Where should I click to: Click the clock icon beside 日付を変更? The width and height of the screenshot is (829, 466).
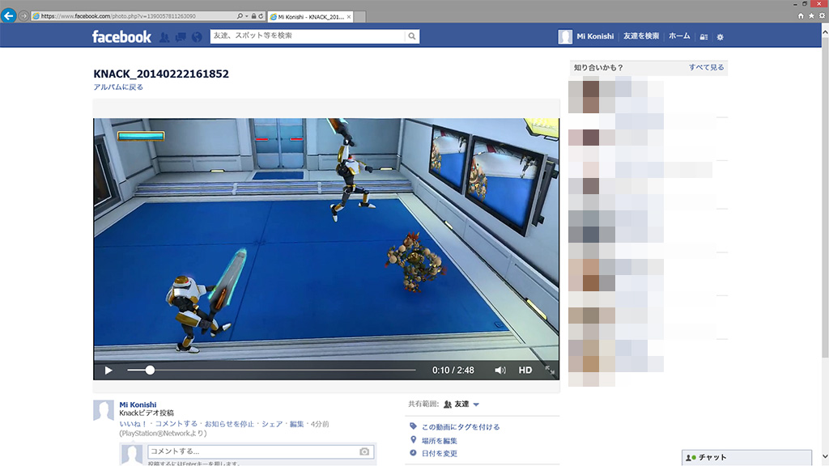tap(413, 453)
